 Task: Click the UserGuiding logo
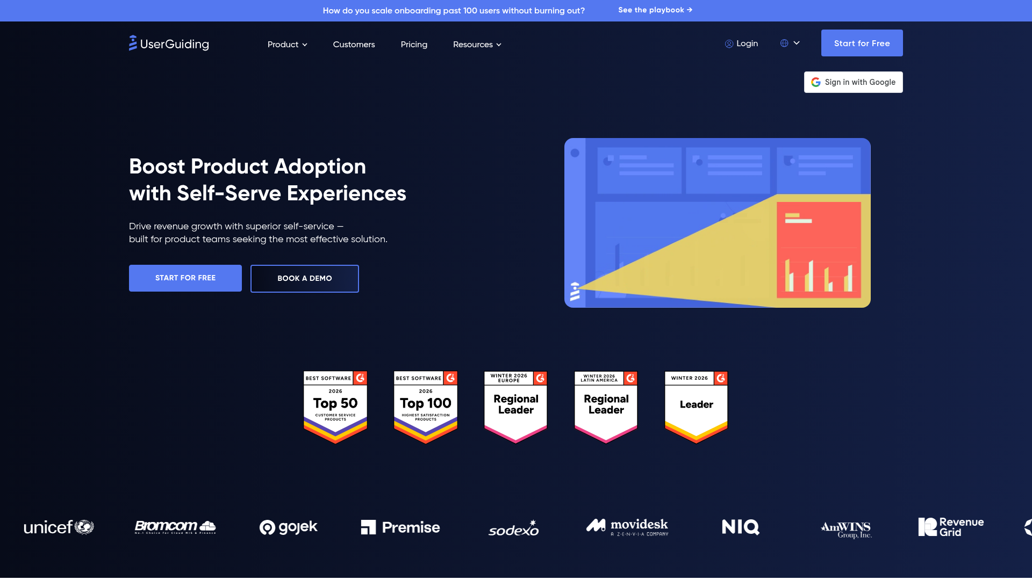point(168,44)
